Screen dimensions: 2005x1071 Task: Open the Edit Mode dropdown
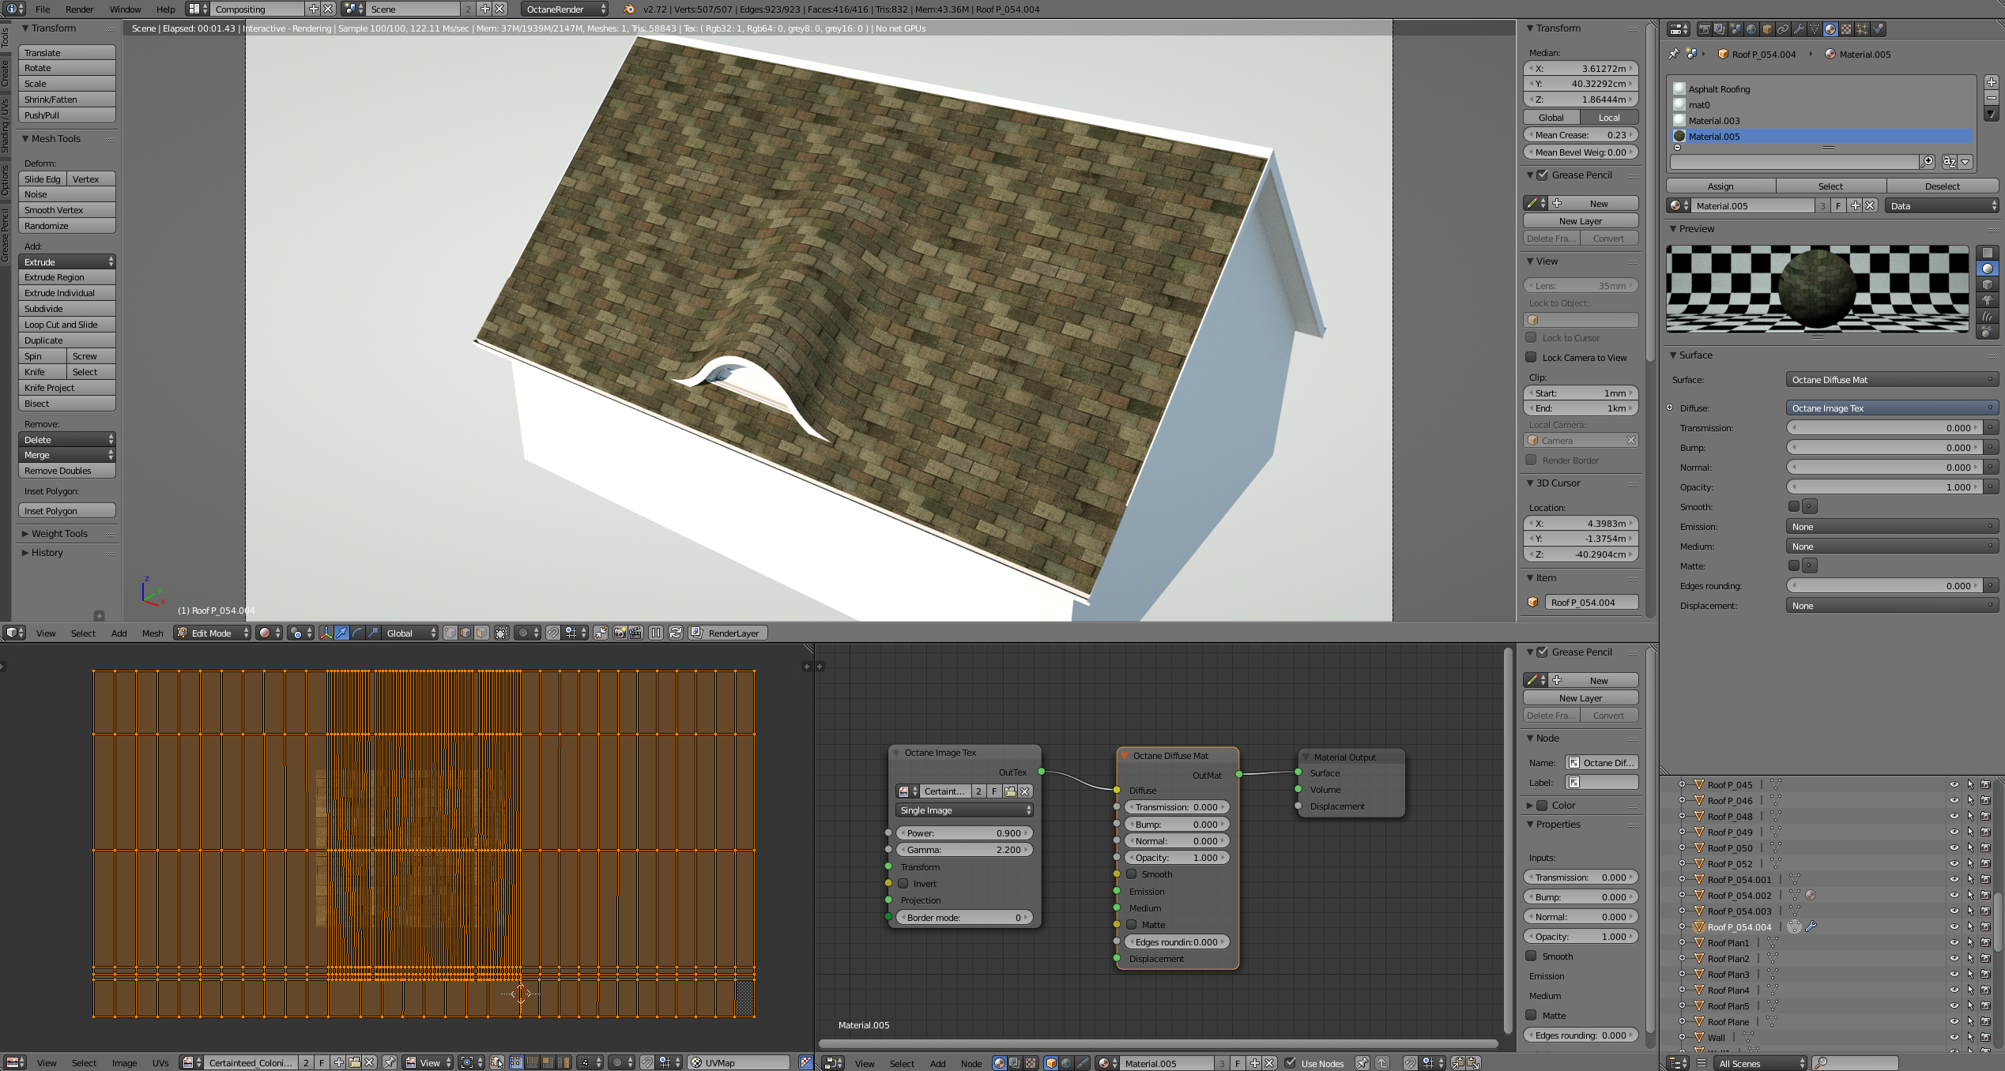click(212, 633)
